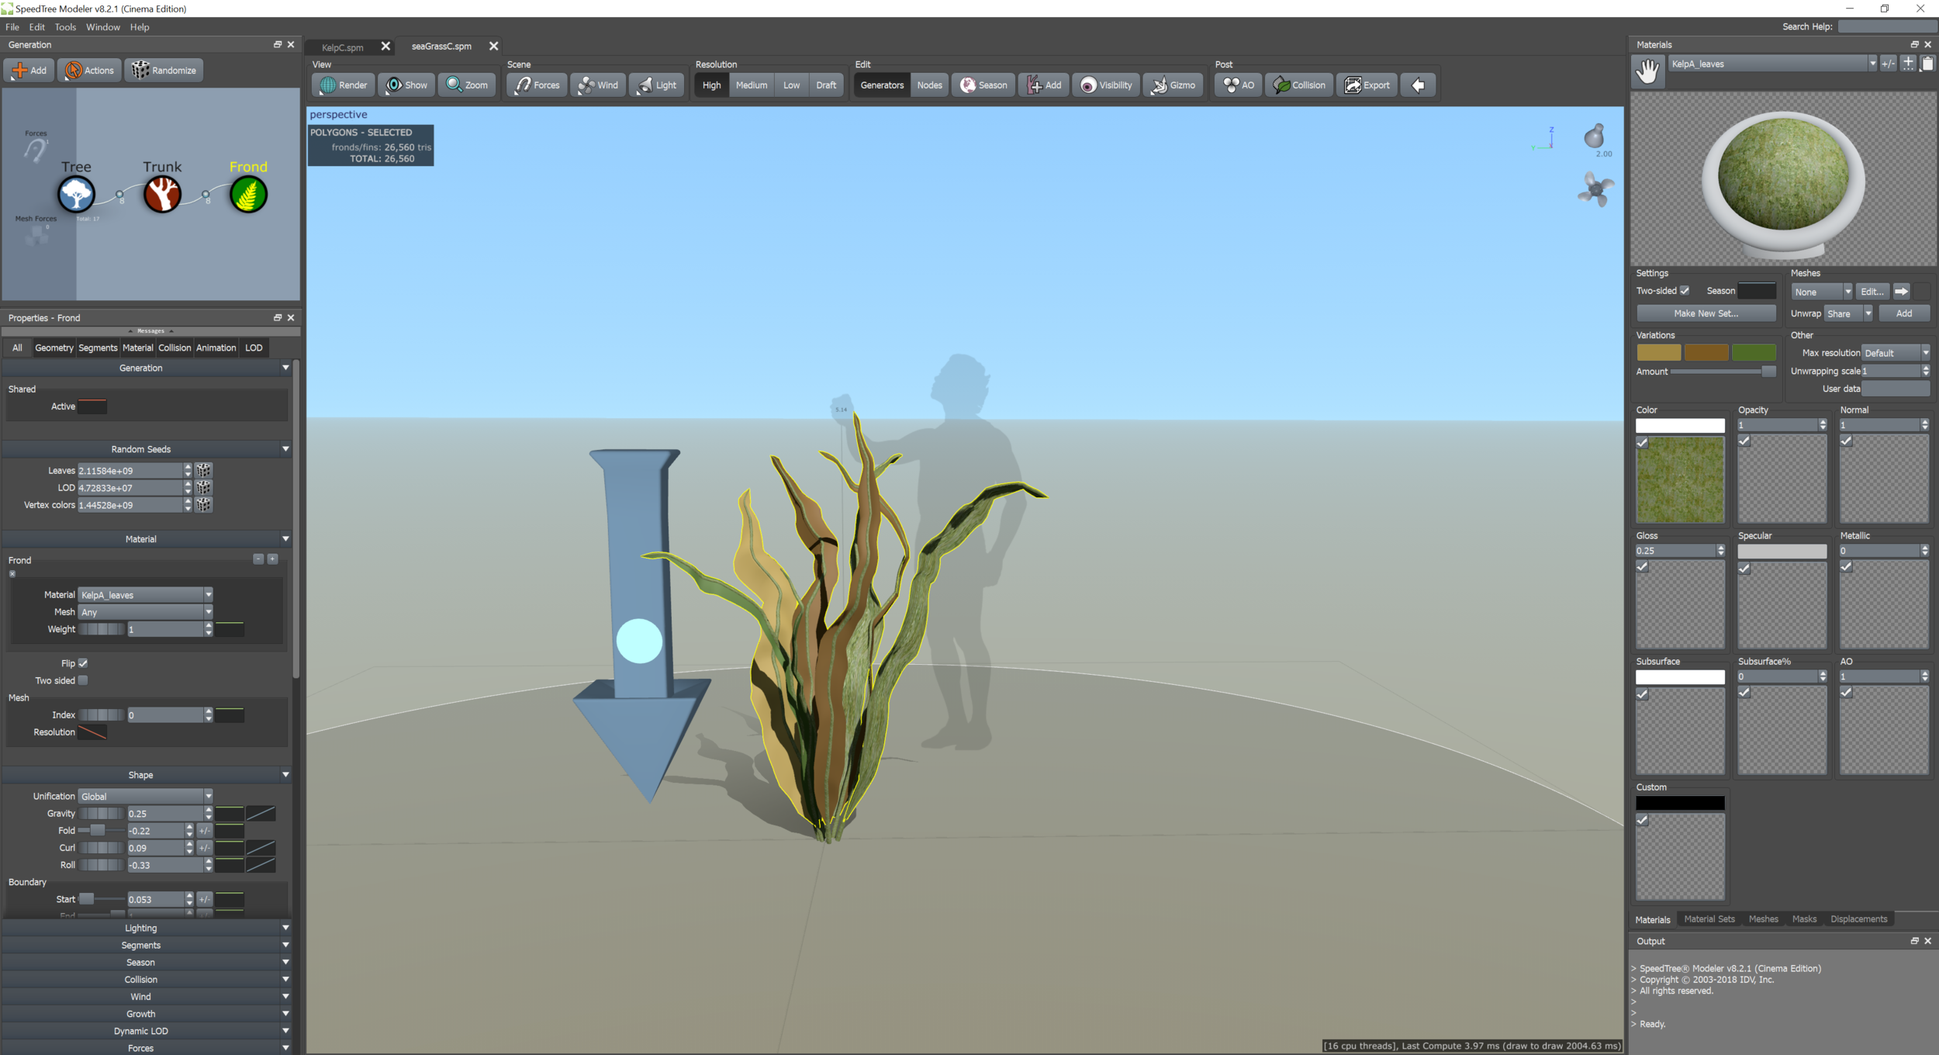
Task: Run Ambient Occlusion from the Post toolbar
Action: pos(1236,85)
